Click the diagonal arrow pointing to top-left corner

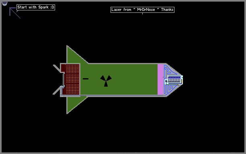coord(15,13)
